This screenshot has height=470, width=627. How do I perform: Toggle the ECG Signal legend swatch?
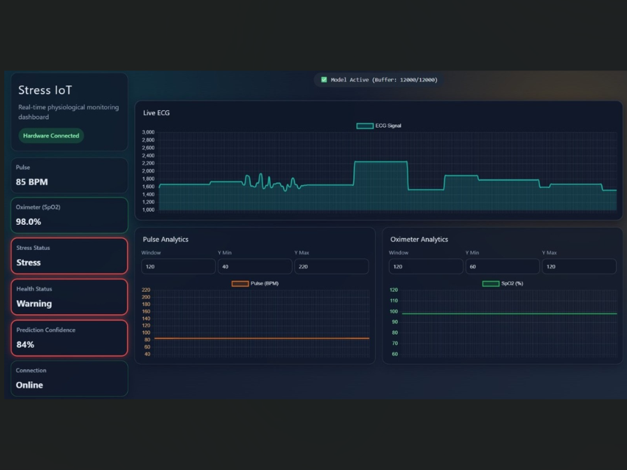tap(364, 126)
